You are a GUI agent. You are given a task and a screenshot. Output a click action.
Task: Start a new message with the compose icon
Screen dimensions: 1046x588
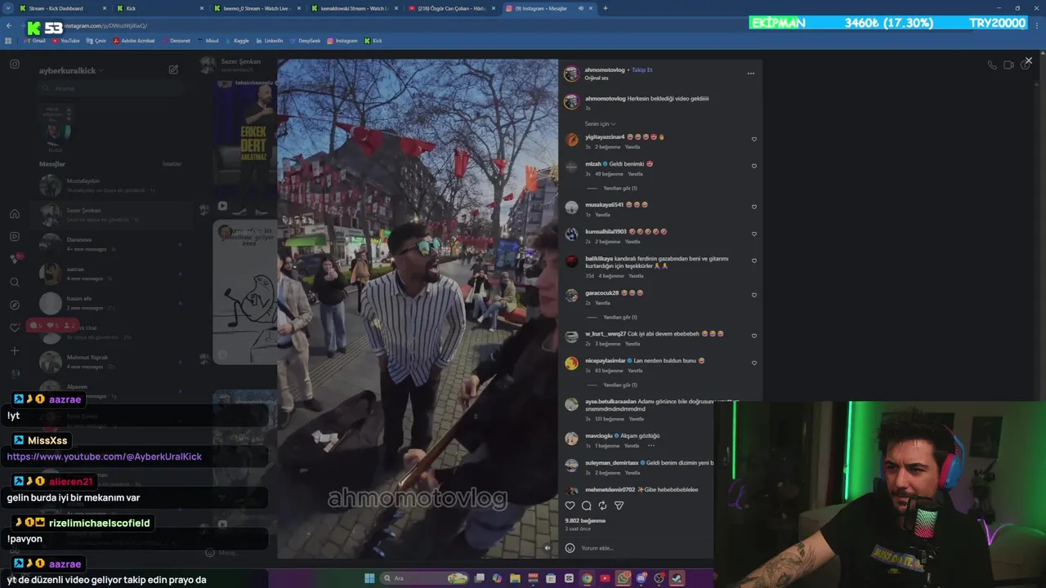click(173, 69)
